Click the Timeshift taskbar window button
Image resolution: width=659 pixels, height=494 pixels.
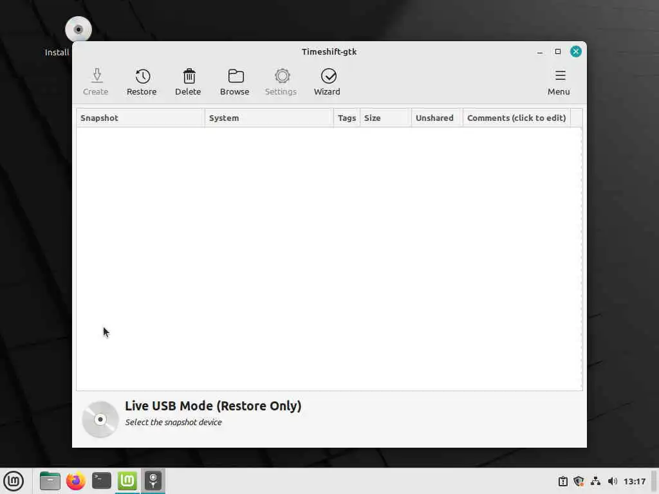(x=153, y=481)
